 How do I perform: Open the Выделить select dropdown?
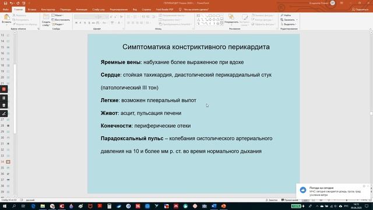tap(289, 24)
